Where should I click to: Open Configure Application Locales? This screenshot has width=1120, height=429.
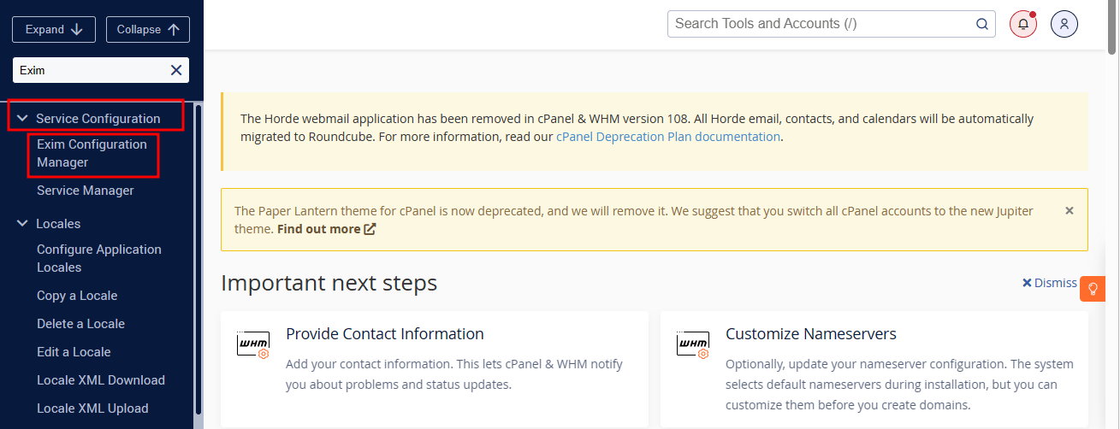click(x=99, y=258)
